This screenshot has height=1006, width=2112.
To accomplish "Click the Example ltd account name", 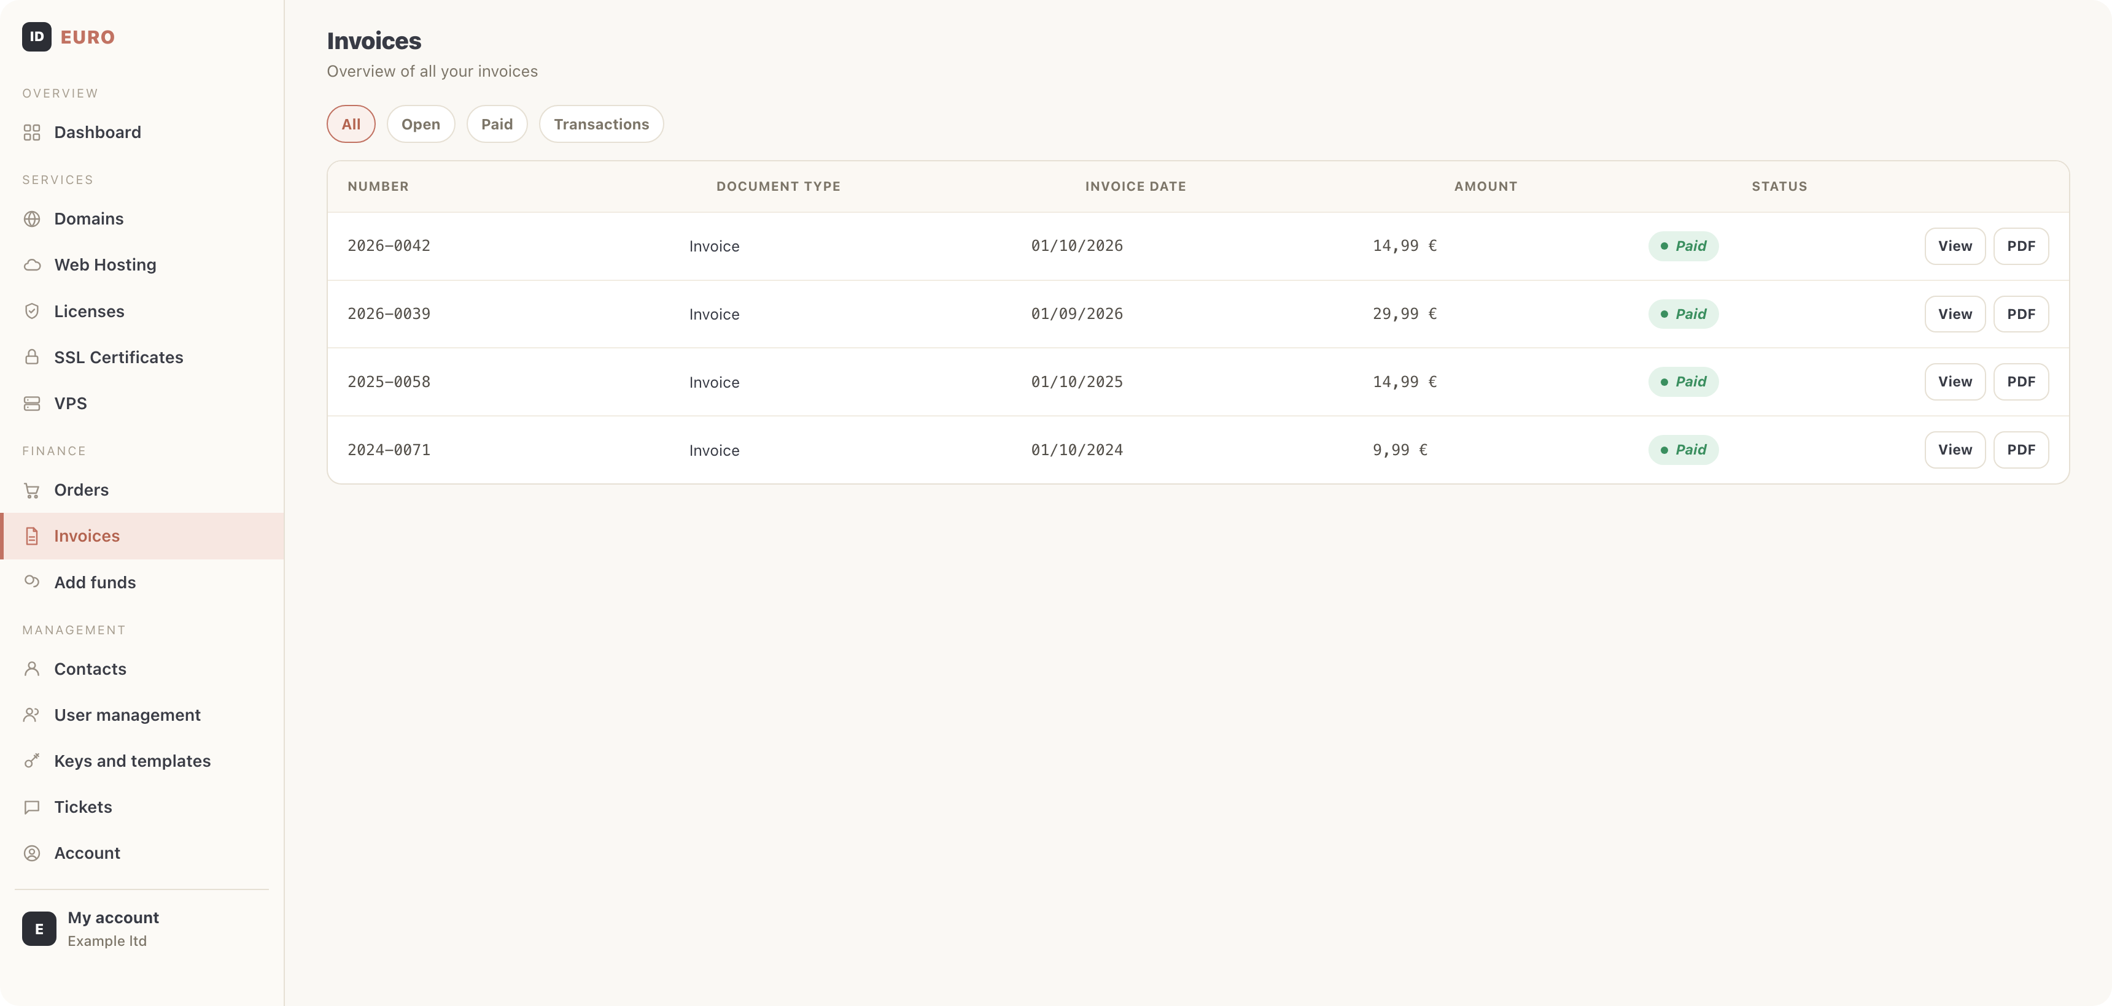I will (x=107, y=940).
